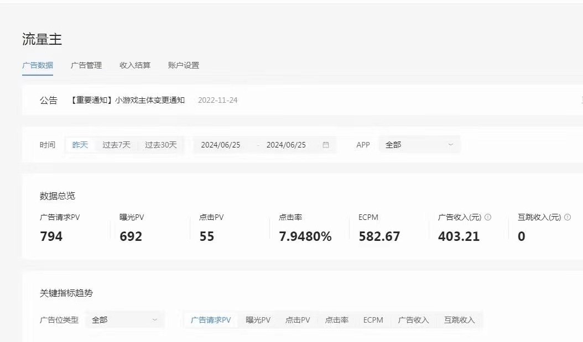The width and height of the screenshot is (583, 342).
Task: Select the 广告数据 tab
Action: pyautogui.click(x=38, y=65)
